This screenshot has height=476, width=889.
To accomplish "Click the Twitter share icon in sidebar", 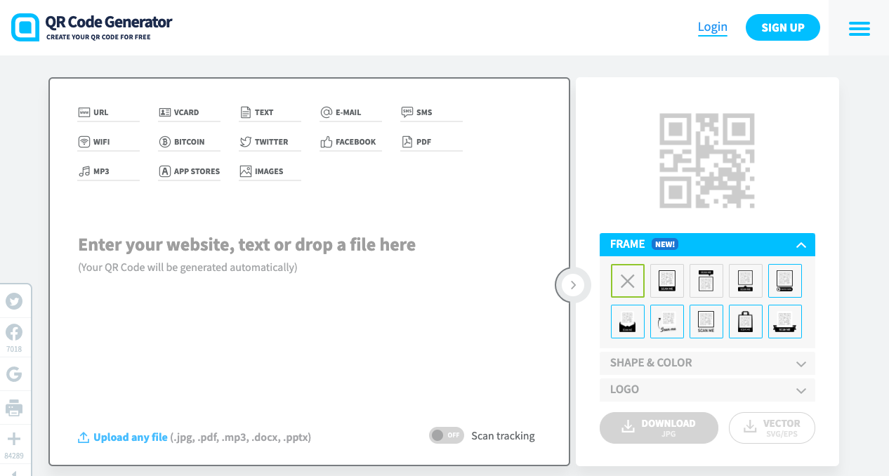I will click(x=14, y=301).
